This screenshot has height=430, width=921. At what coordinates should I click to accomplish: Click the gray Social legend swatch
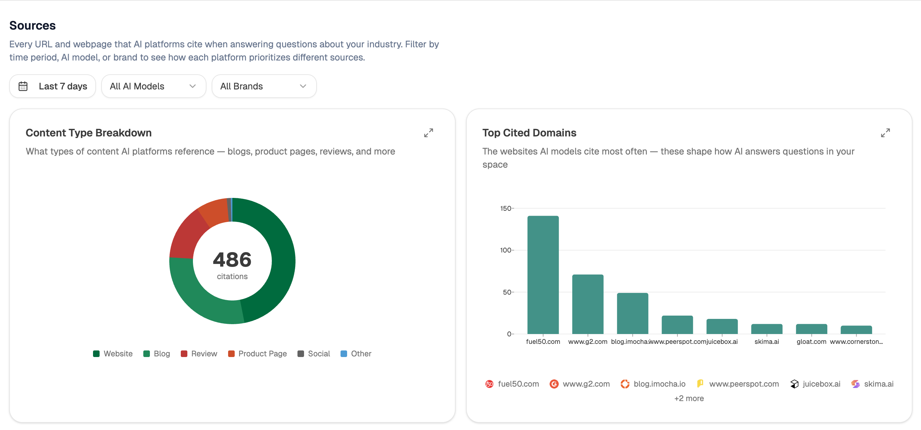click(301, 353)
